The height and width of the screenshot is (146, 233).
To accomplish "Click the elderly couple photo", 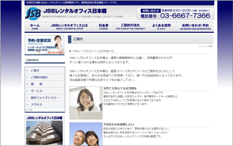I will [x=86, y=134].
